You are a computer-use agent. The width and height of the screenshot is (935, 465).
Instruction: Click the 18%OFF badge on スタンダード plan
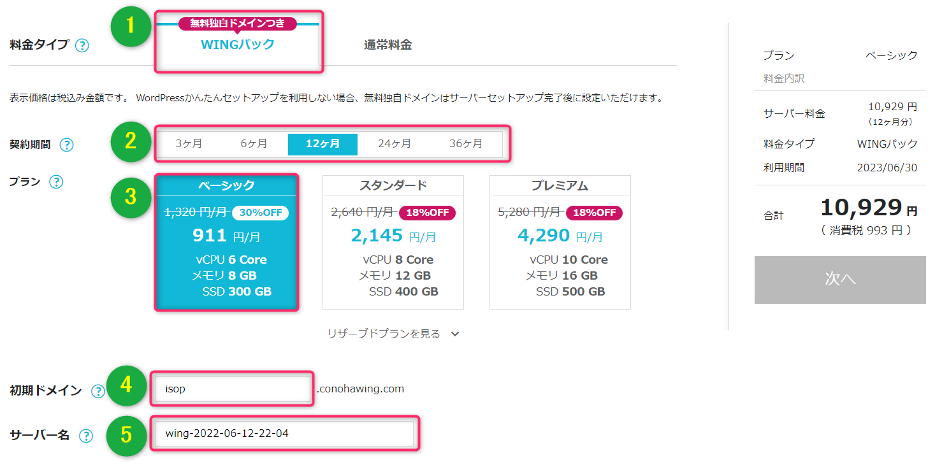[427, 213]
